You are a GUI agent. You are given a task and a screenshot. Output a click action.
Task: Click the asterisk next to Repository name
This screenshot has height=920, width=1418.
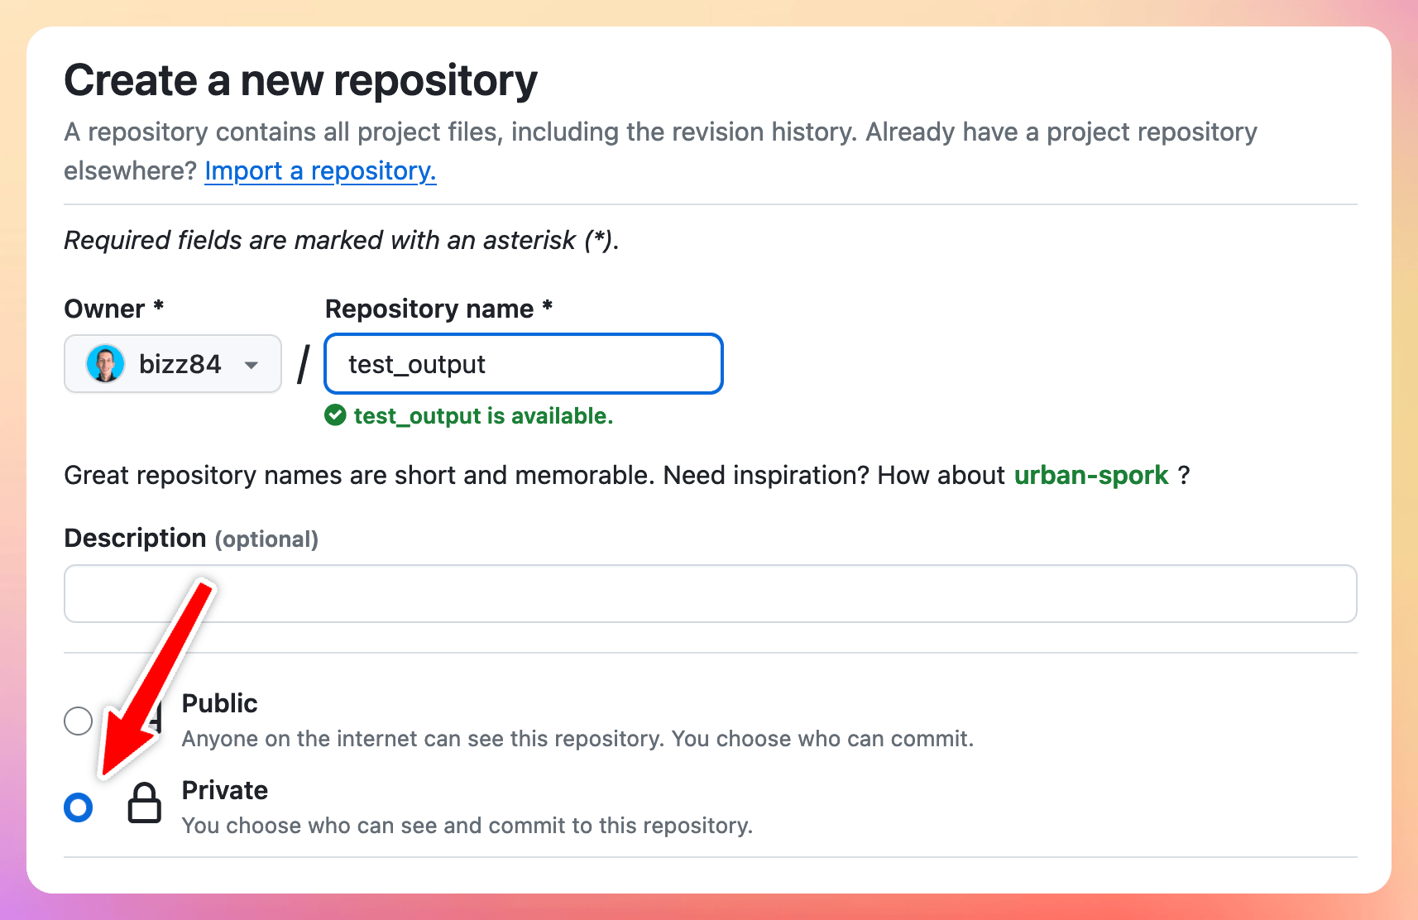pos(545,308)
